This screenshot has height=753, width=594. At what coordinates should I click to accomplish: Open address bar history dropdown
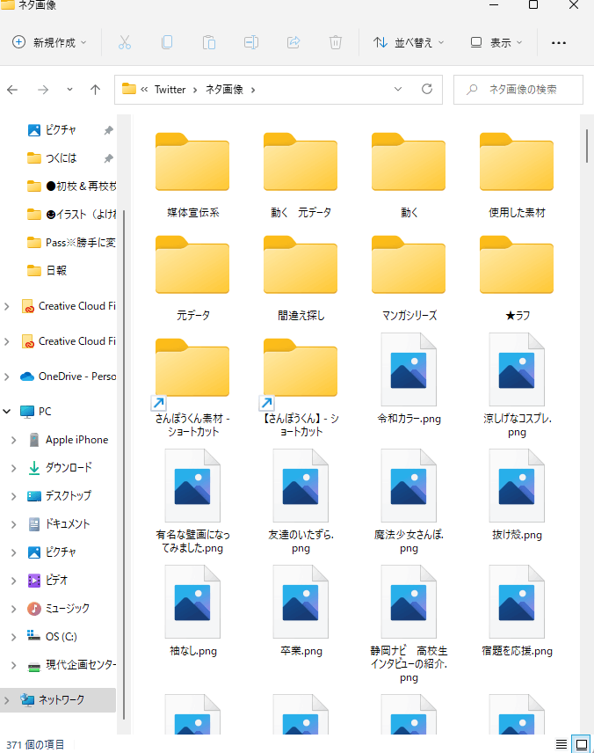click(x=398, y=89)
